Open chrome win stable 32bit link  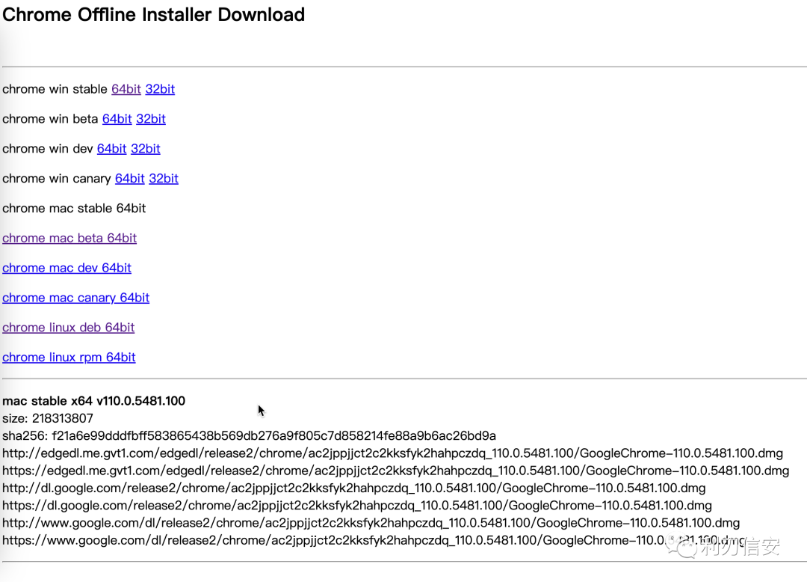click(x=160, y=89)
